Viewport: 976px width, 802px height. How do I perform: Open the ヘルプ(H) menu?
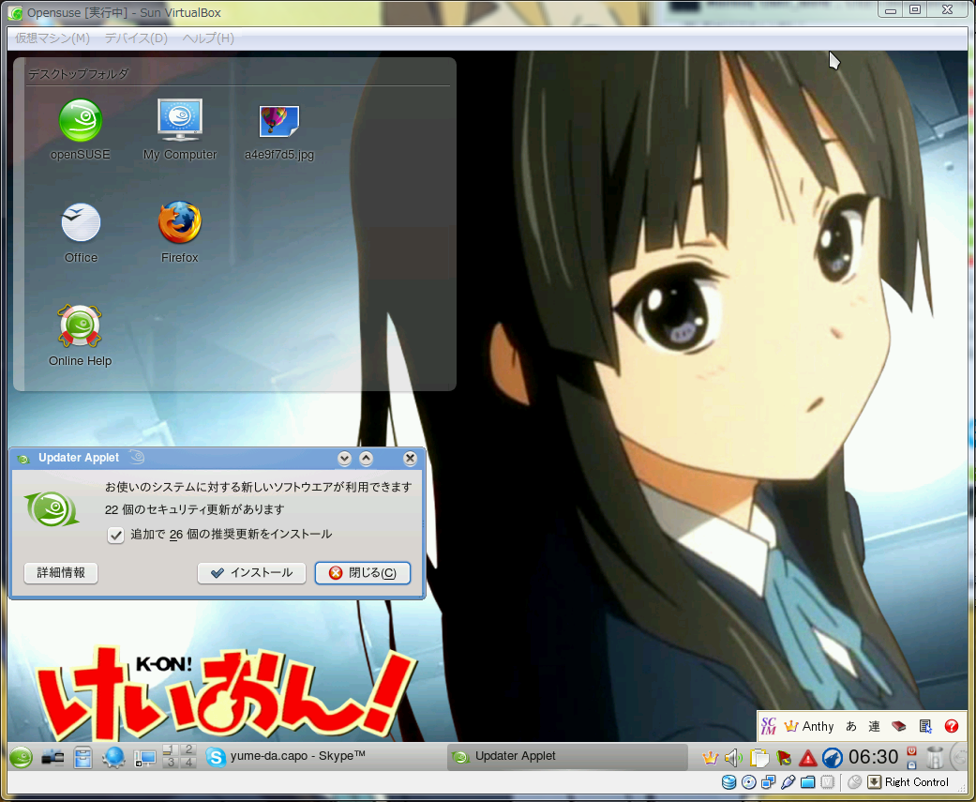click(208, 38)
